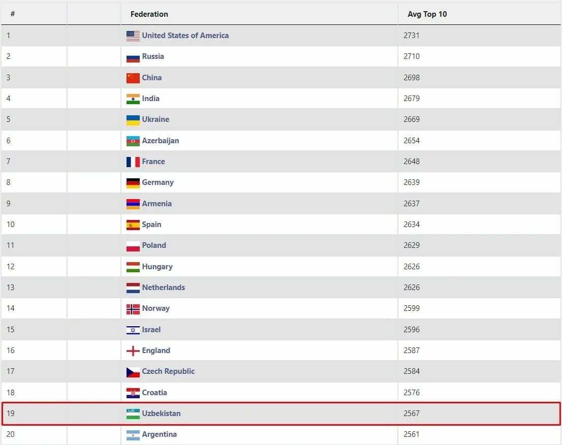This screenshot has width=562, height=445.
Task: Sort by the Federation column header
Action: [149, 14]
